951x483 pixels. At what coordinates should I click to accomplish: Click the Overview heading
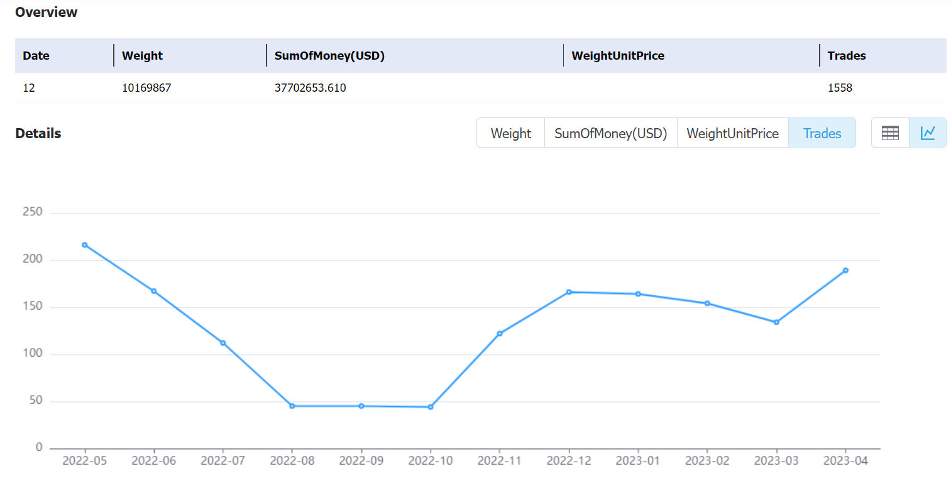(x=47, y=12)
